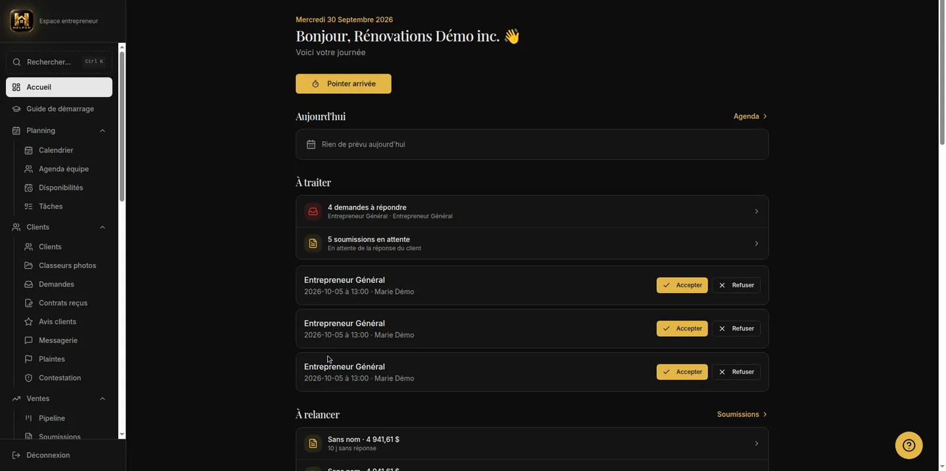The width and height of the screenshot is (946, 471).
Task: Click the Tâches list icon
Action: [28, 206]
